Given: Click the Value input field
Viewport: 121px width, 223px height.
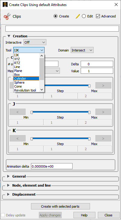Looking at the screenshot, I should (x=97, y=71).
